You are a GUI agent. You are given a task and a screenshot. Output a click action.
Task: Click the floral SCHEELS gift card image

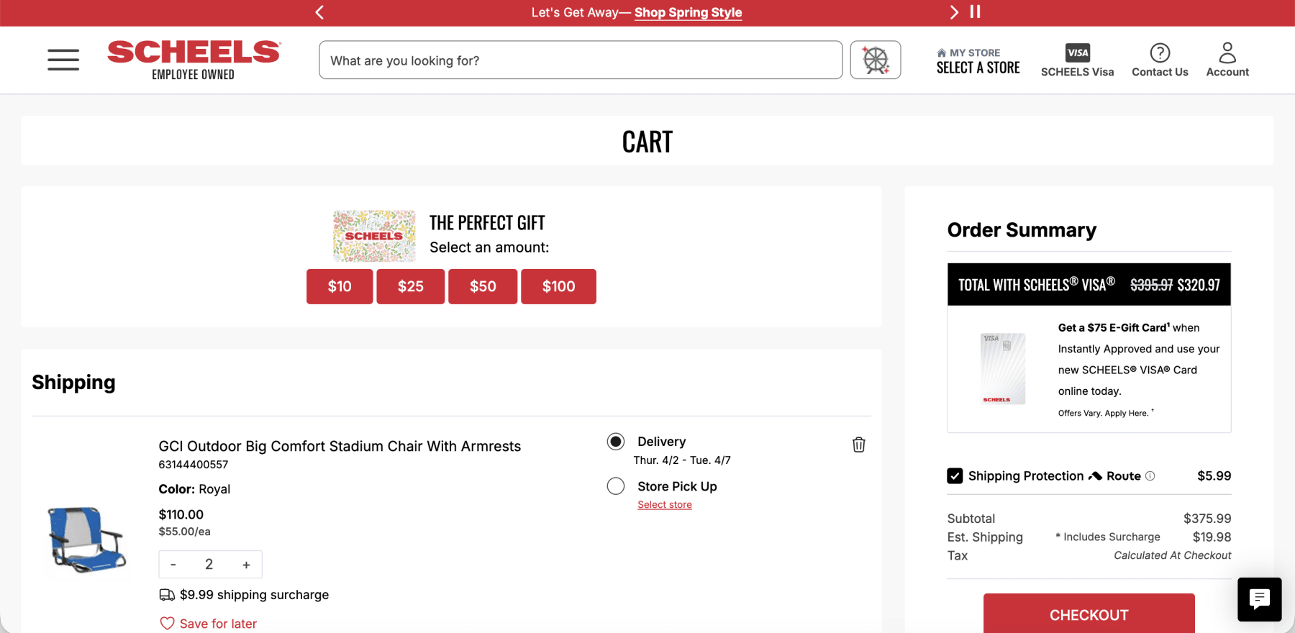pyautogui.click(x=374, y=236)
